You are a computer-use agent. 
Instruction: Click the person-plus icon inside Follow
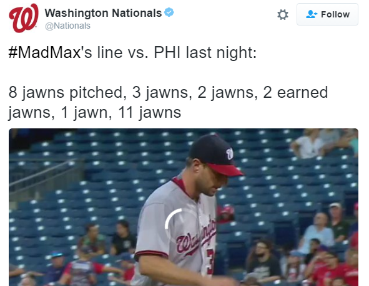[x=312, y=14]
